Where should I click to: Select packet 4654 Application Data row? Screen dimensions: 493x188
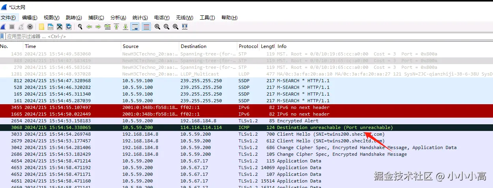pos(246,161)
